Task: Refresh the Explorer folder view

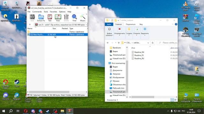Action: 153,43
